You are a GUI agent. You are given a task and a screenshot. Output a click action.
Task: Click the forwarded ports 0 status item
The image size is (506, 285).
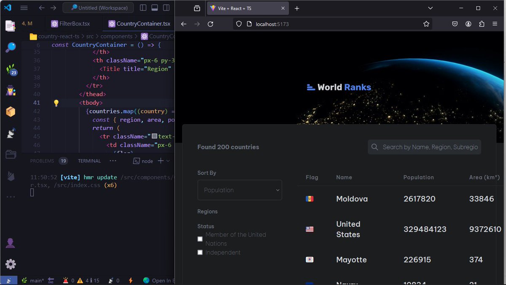[114, 280]
